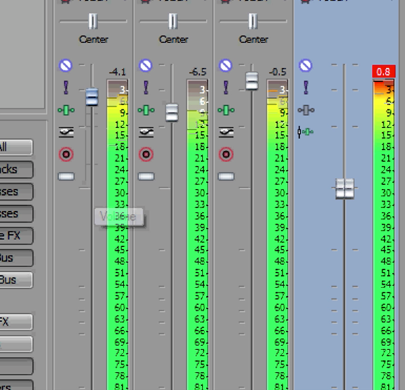Invert phase on the -0.5 channel

[x=226, y=132]
